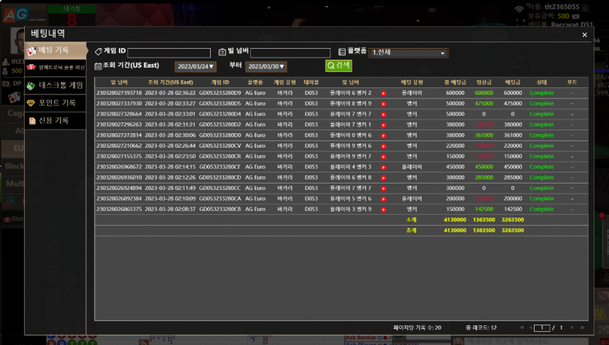Click result text 플레이어 4 뱅커 3
Screen dimensions: 609x345
tap(351, 167)
